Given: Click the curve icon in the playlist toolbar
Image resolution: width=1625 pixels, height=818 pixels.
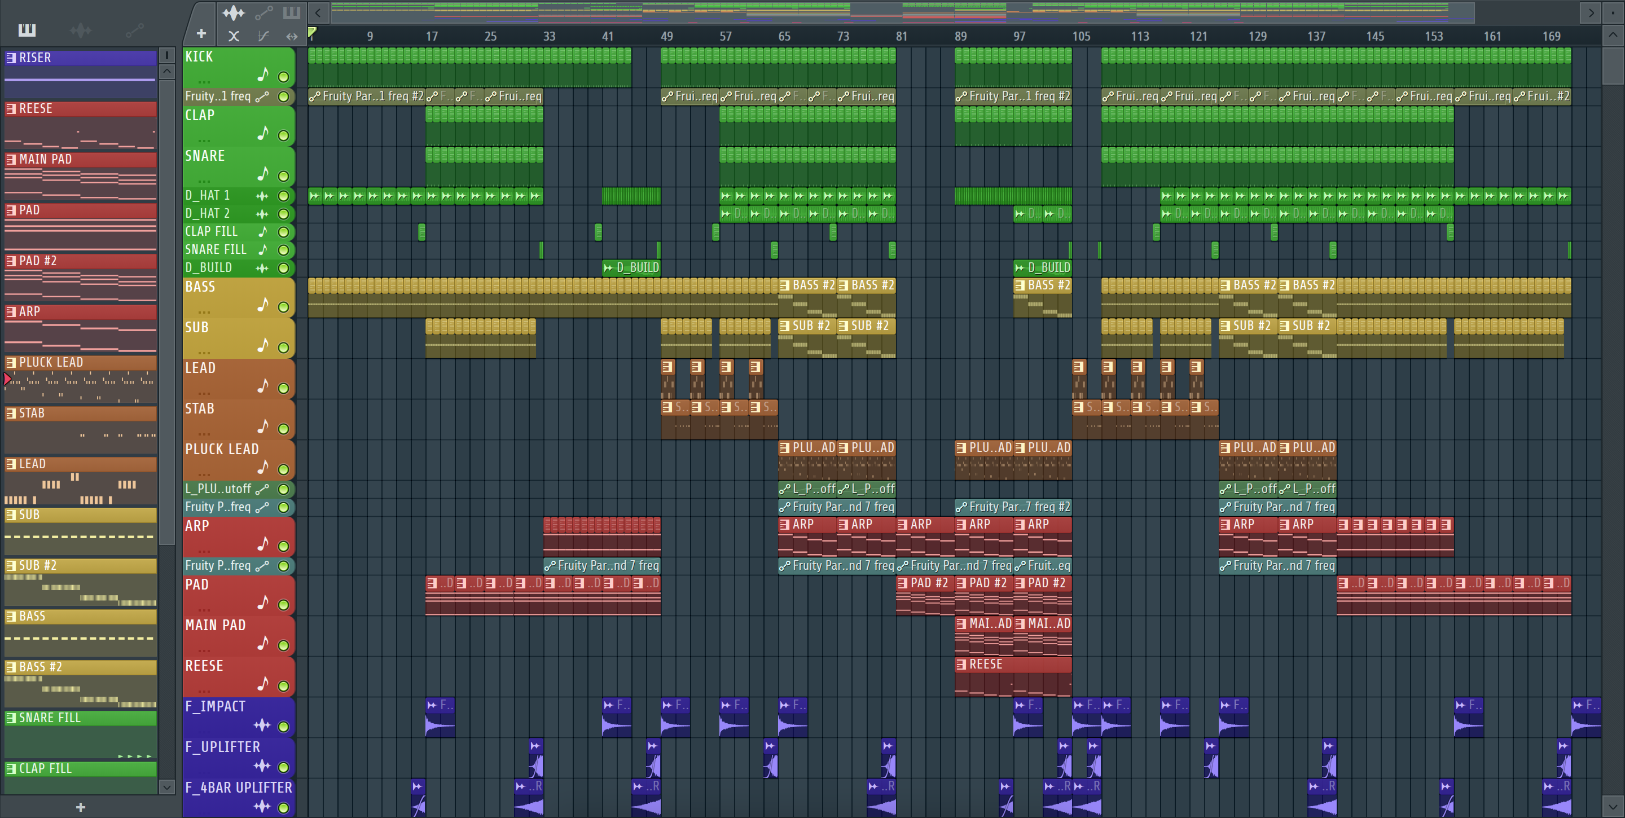Looking at the screenshot, I should point(263,36).
